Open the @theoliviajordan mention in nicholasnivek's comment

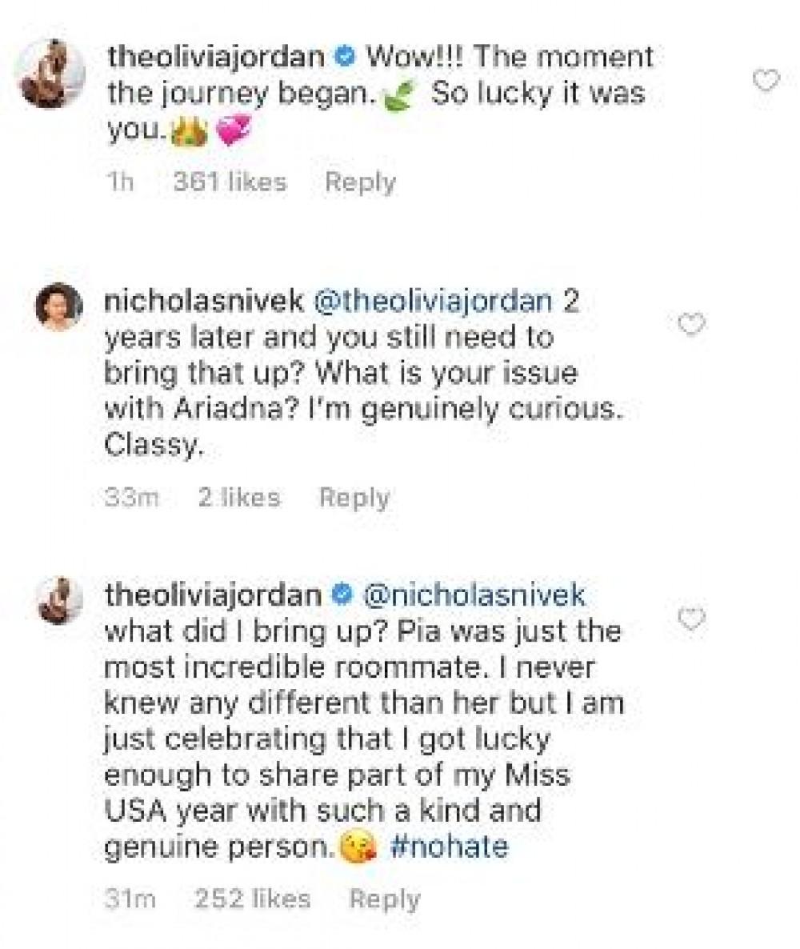[435, 302]
